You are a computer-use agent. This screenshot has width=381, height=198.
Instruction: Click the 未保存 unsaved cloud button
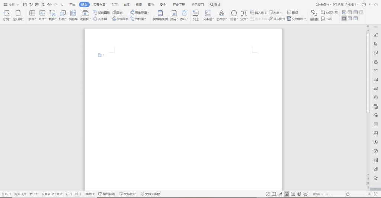click(323, 4)
